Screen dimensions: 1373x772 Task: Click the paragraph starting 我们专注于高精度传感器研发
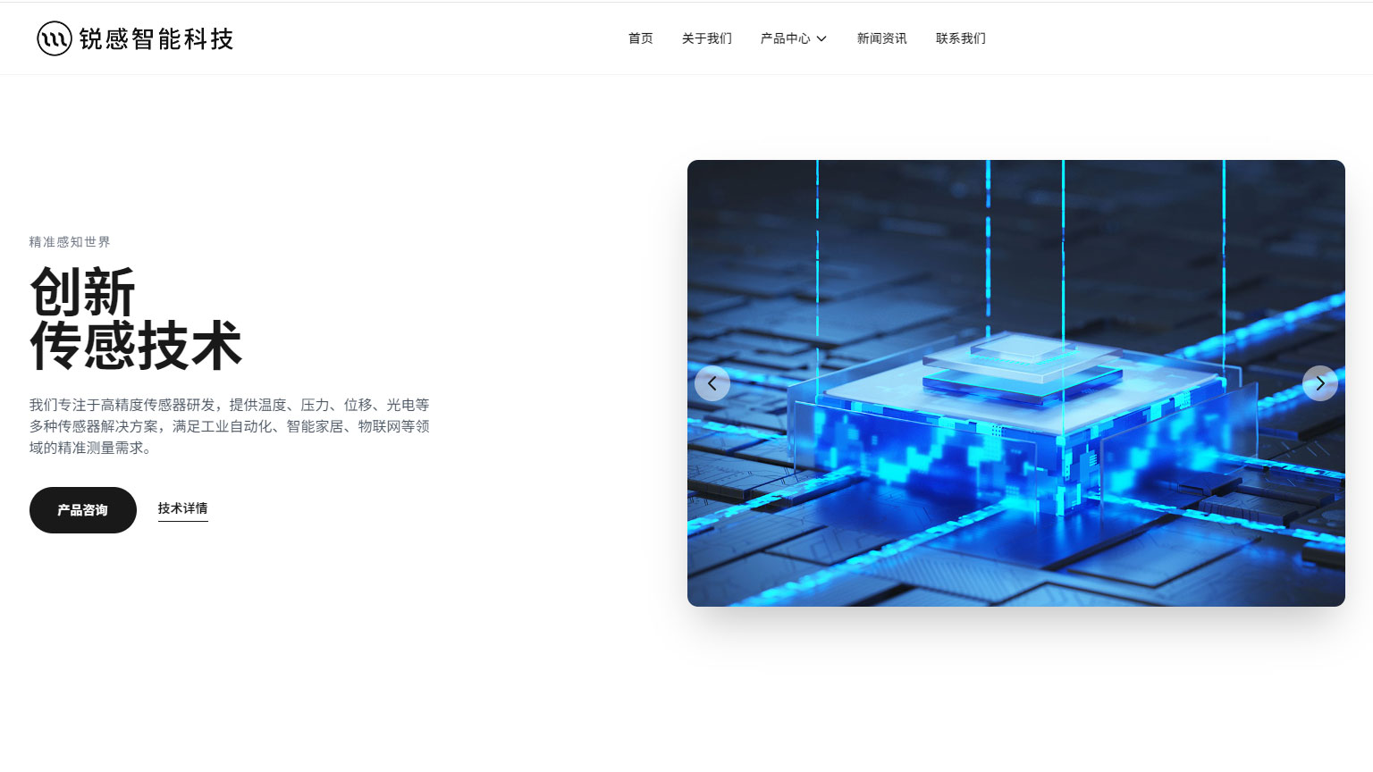(230, 426)
